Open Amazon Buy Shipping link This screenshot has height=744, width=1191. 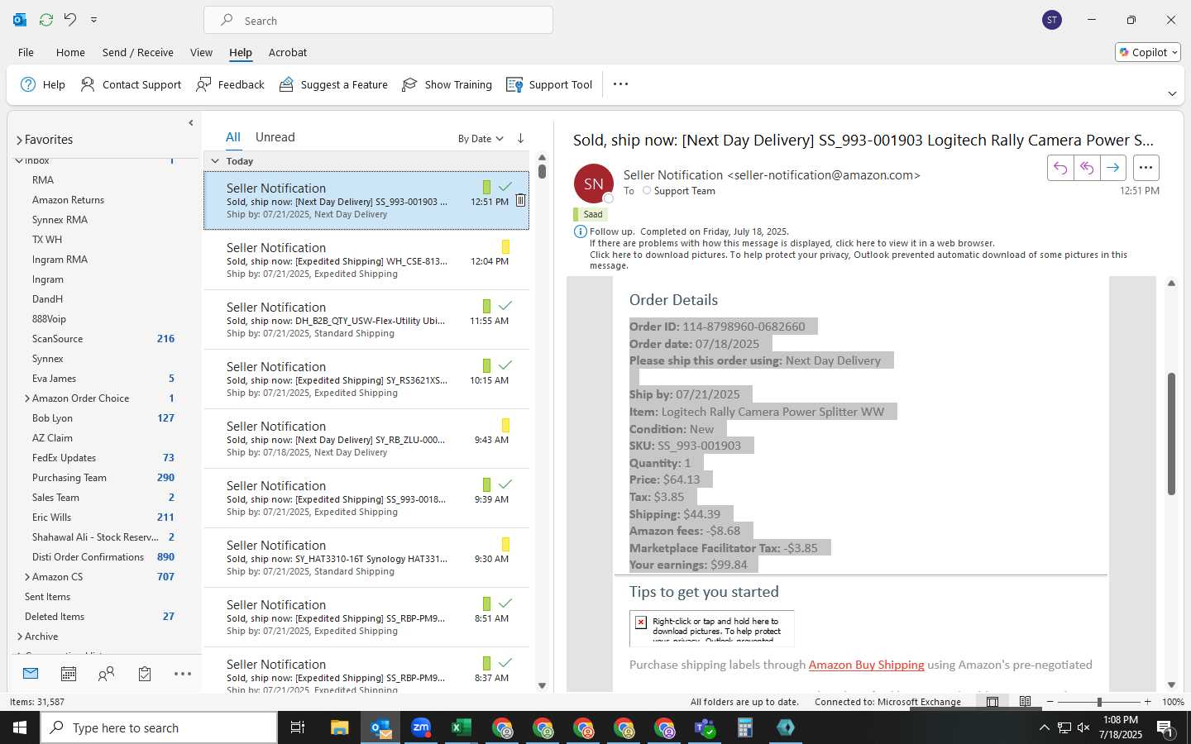pos(866,665)
